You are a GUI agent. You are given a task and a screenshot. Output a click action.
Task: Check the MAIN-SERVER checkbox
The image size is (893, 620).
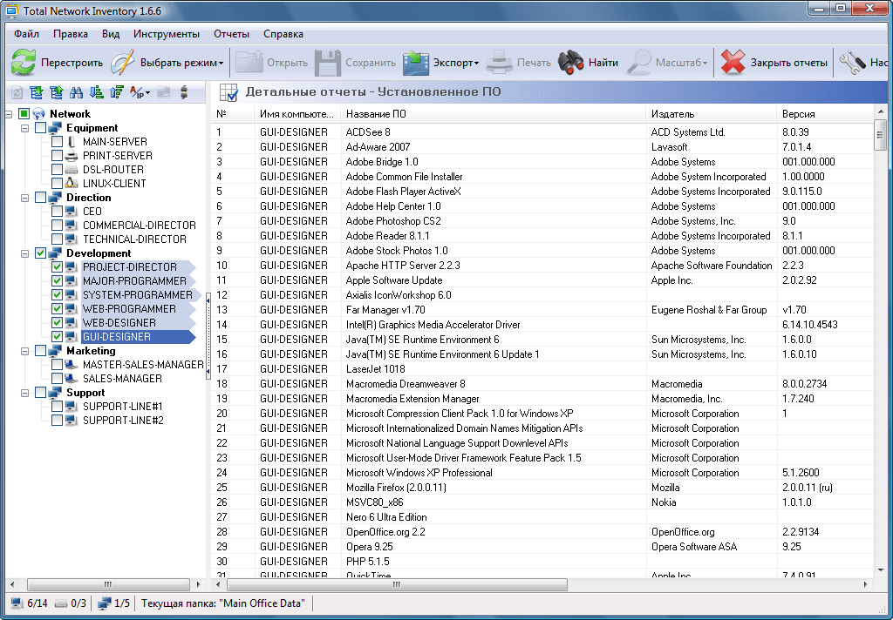(x=57, y=142)
